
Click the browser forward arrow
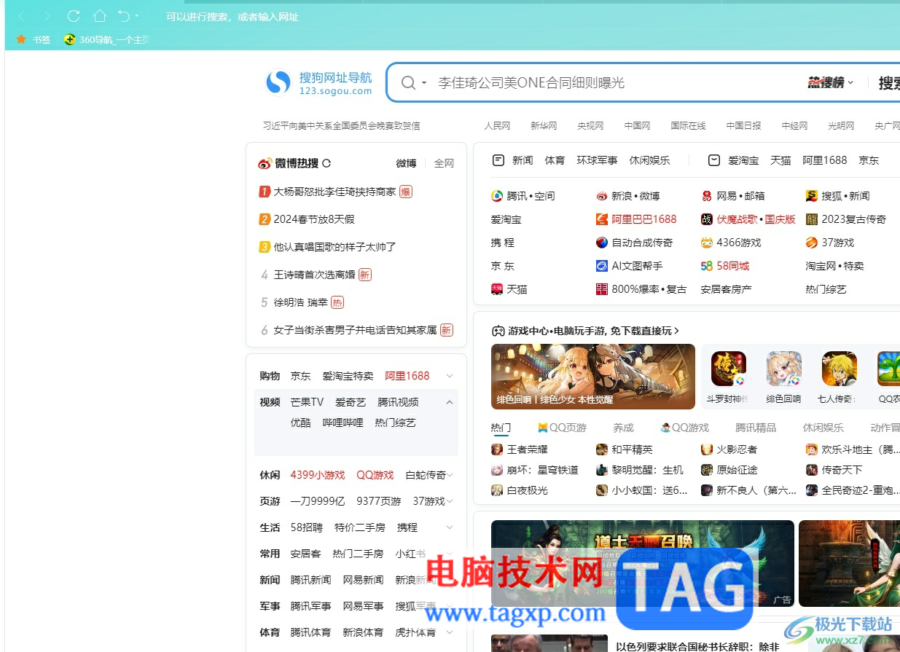point(47,16)
